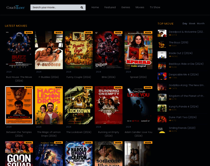Click The Boys small thumbnail
Image resolution: width=210 pixels, height=166 pixels.
pyautogui.click(x=162, y=44)
